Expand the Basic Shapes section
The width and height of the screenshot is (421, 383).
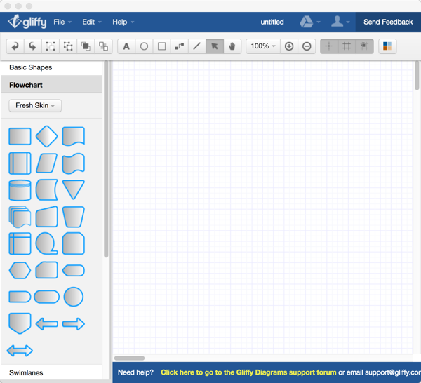(51, 67)
